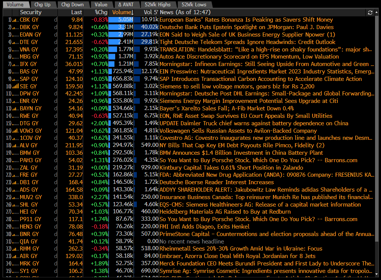Click VOW3 GY mini chart icon

coord(16,131)
